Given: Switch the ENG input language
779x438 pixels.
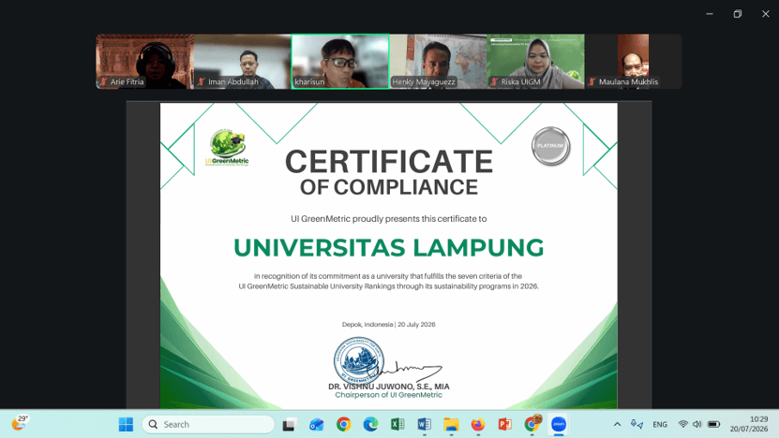Looking at the screenshot, I should [x=660, y=424].
